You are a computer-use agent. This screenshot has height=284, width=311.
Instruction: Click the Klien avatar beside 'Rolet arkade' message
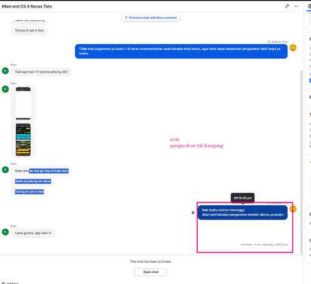(x=6, y=170)
